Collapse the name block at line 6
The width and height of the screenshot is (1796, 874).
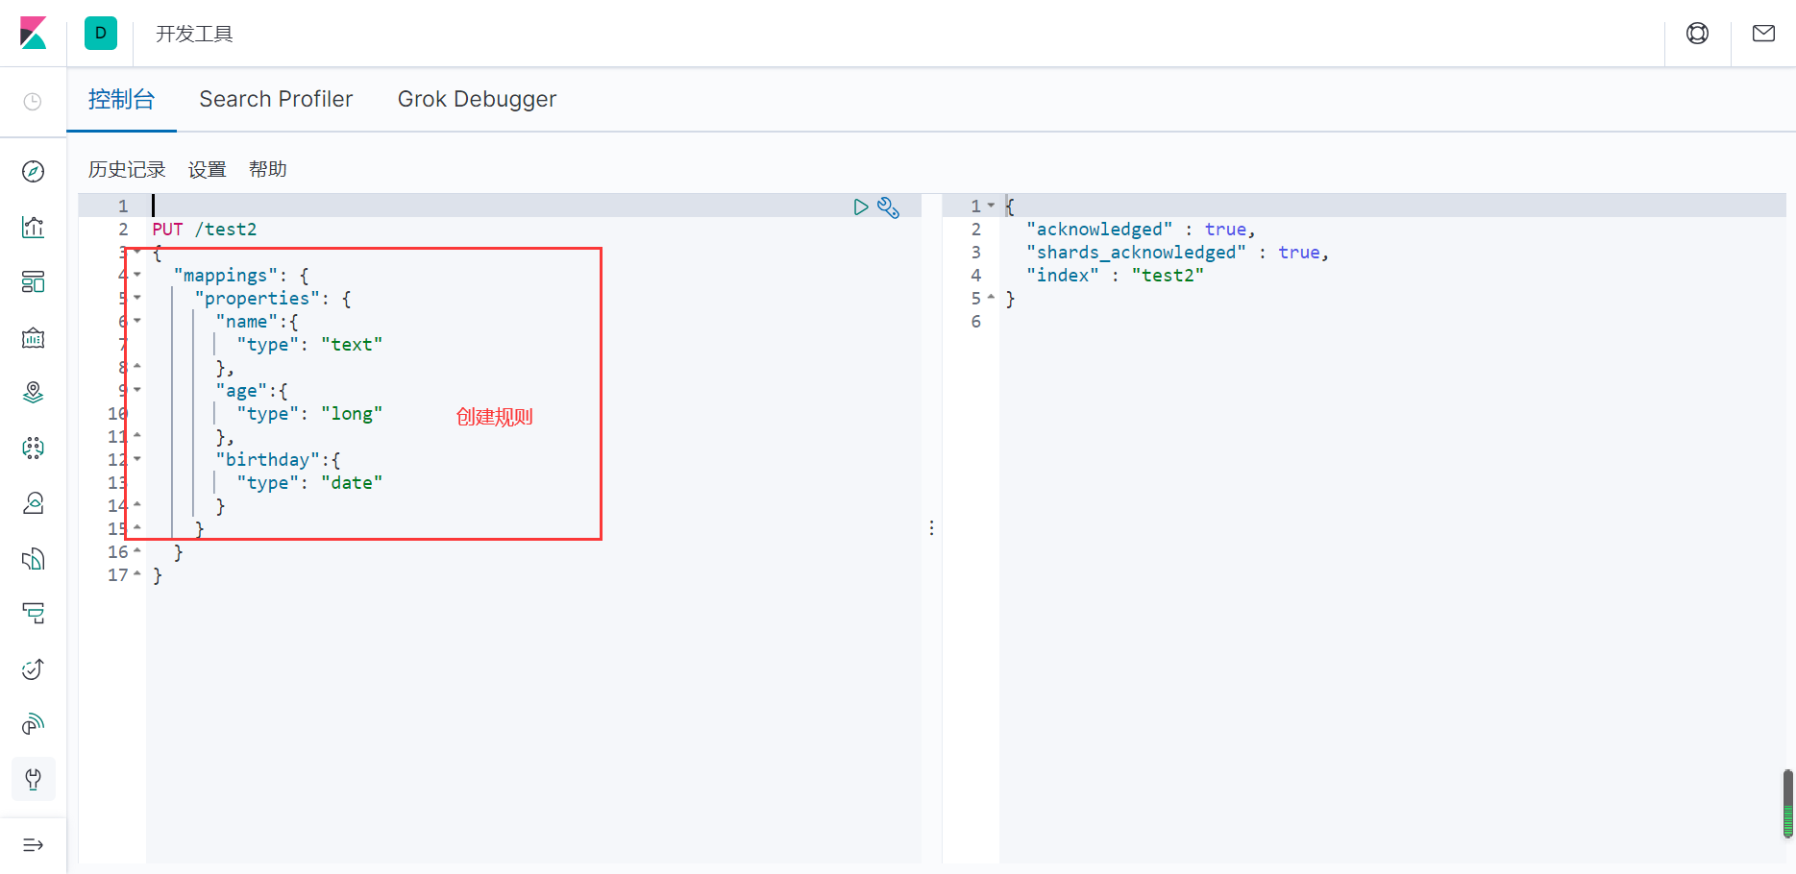[x=137, y=321]
